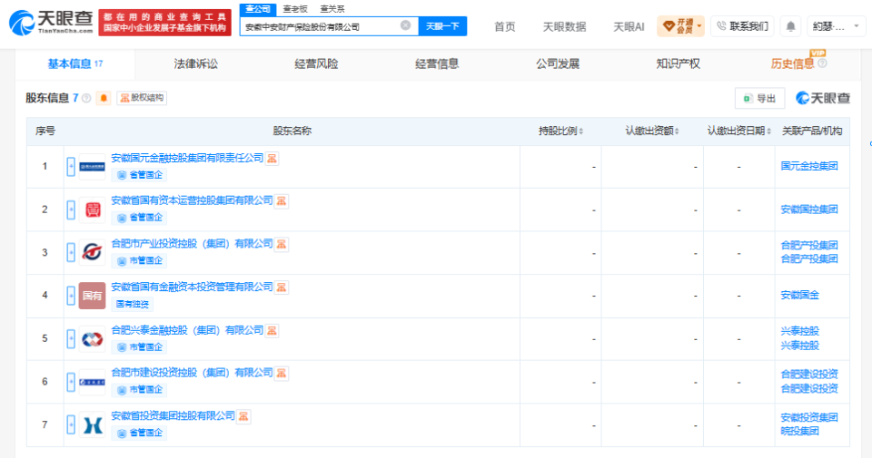Click the 国有 logo of 安徽省国有金融资本投资管理

[x=92, y=296]
